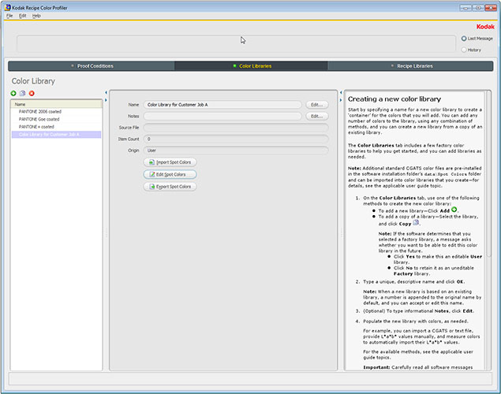Open the Edit menu
Screen dimensions: 501x394
(x=22, y=16)
